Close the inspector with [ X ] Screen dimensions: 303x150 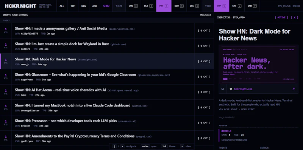tap(295, 17)
